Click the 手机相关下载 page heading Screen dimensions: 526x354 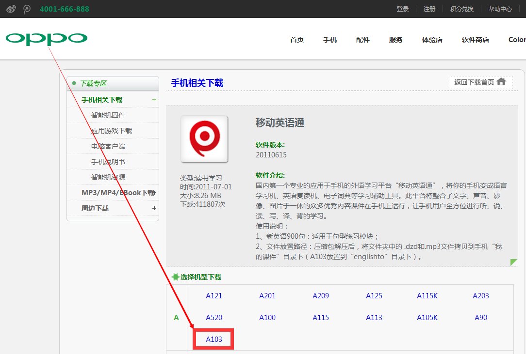(197, 83)
